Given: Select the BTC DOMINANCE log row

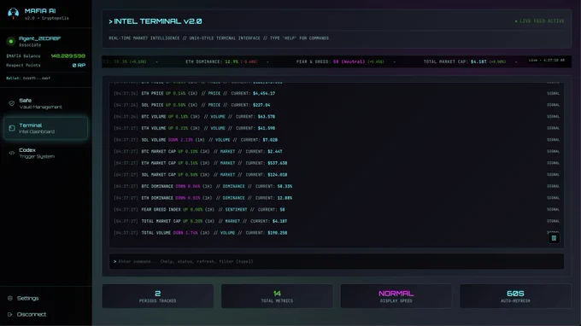Looking at the screenshot, I should point(337,186).
